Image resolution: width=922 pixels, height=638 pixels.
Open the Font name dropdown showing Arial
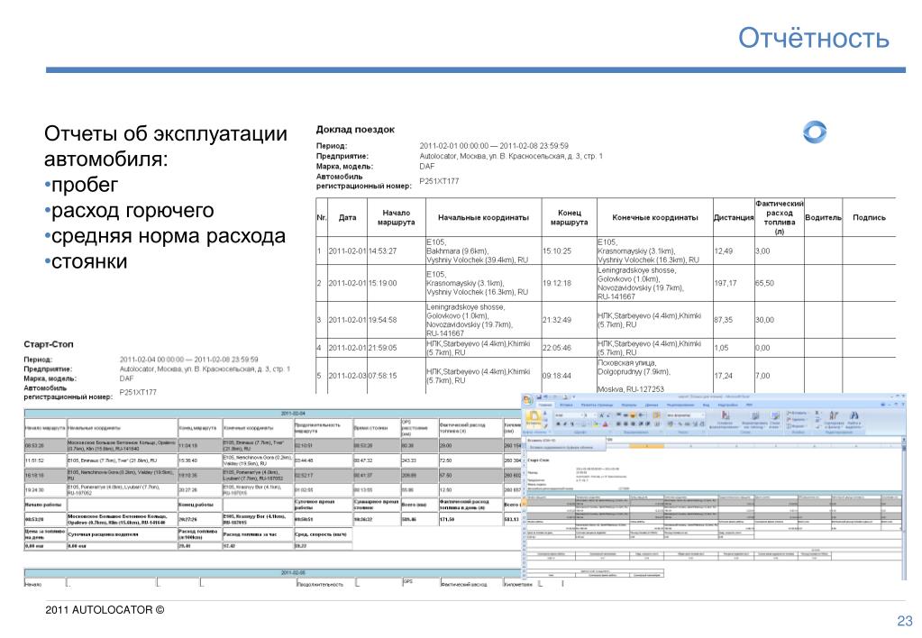[570, 415]
